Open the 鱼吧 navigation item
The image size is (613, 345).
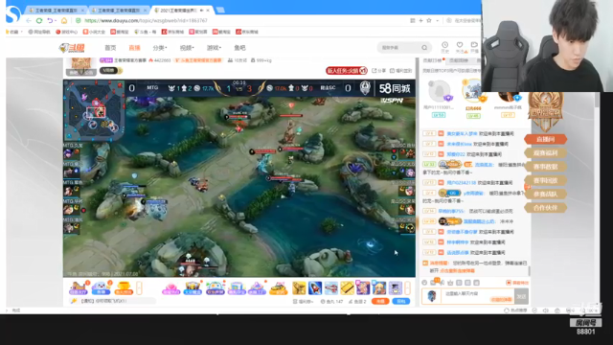click(239, 48)
